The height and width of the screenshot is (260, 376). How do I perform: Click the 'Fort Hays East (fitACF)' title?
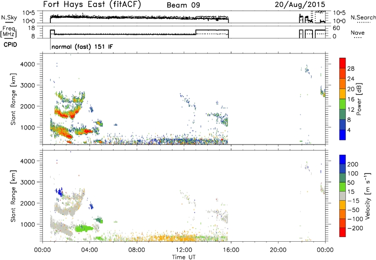92,5
